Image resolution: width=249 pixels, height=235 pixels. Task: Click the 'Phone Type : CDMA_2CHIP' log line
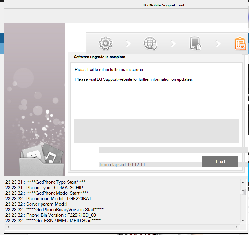[x=44, y=188]
